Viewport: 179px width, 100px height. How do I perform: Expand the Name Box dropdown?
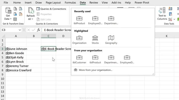point(20,30)
